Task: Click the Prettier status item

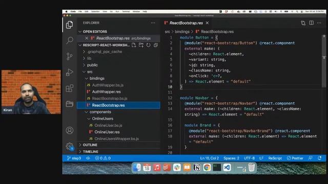Action: [295, 158]
